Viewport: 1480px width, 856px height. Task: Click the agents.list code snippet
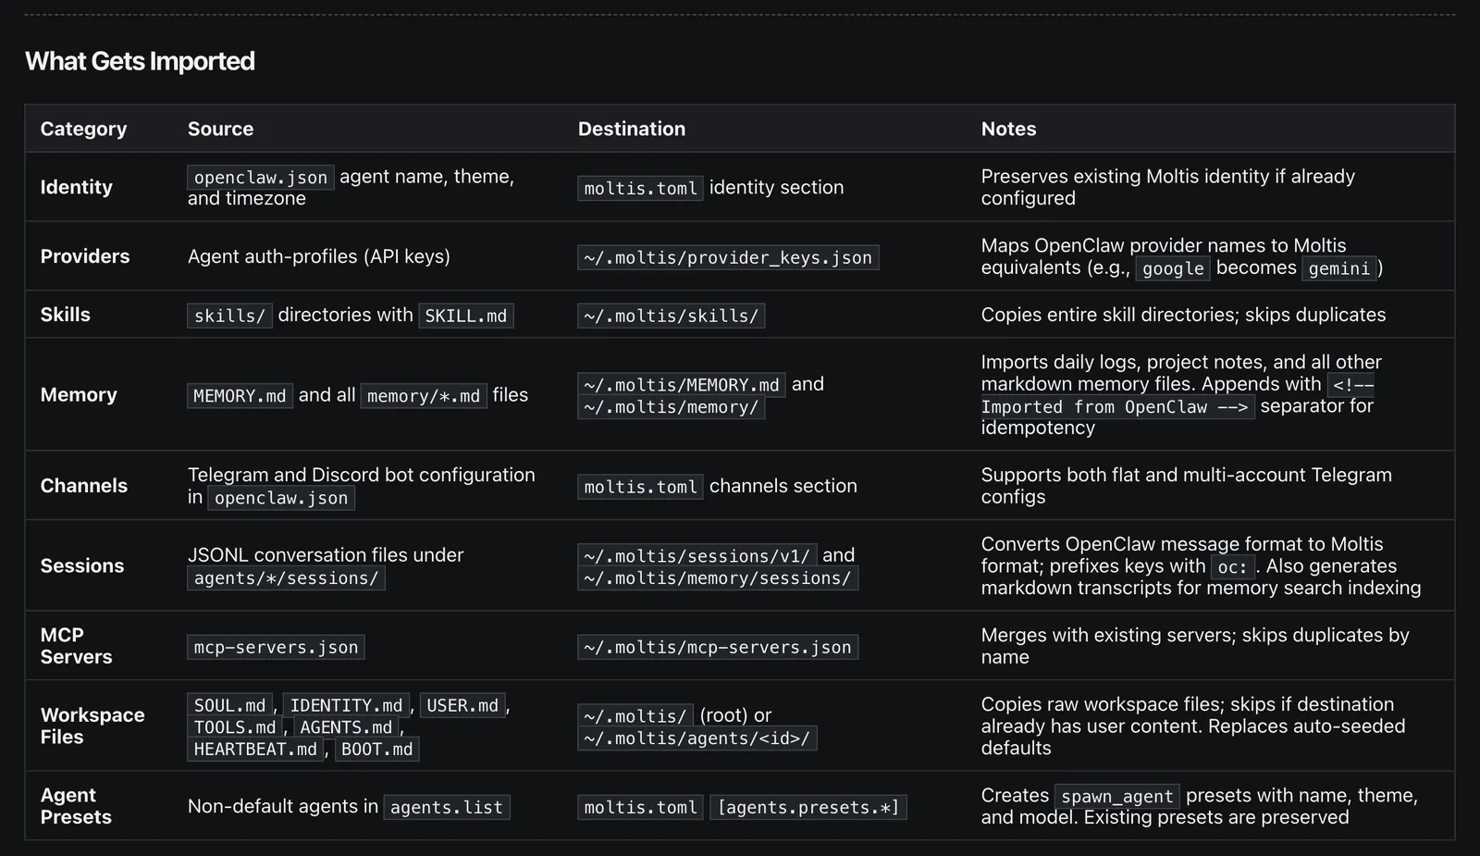447,807
